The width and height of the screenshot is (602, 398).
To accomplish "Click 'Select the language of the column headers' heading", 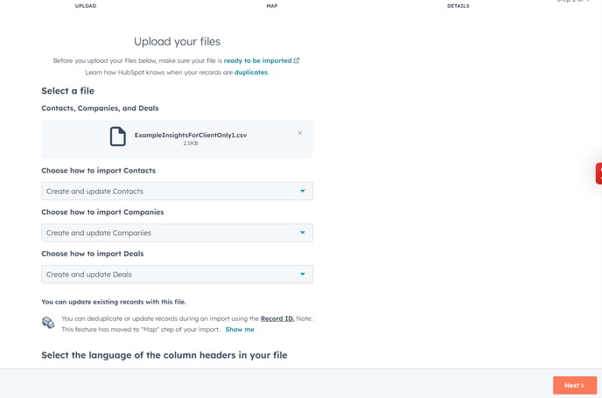I will [164, 355].
